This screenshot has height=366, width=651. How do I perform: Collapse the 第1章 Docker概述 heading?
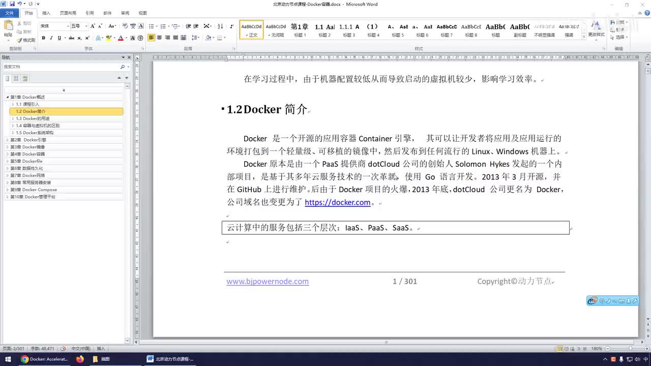click(x=8, y=97)
